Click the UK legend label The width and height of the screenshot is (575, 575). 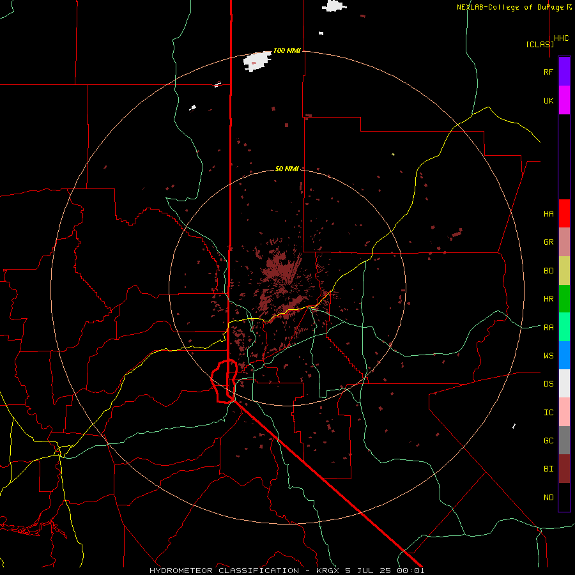pyautogui.click(x=548, y=100)
